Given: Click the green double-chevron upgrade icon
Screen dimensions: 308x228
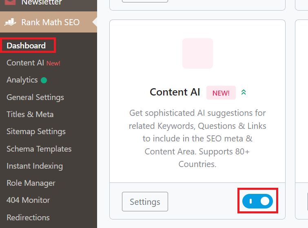Looking at the screenshot, I should (244, 92).
